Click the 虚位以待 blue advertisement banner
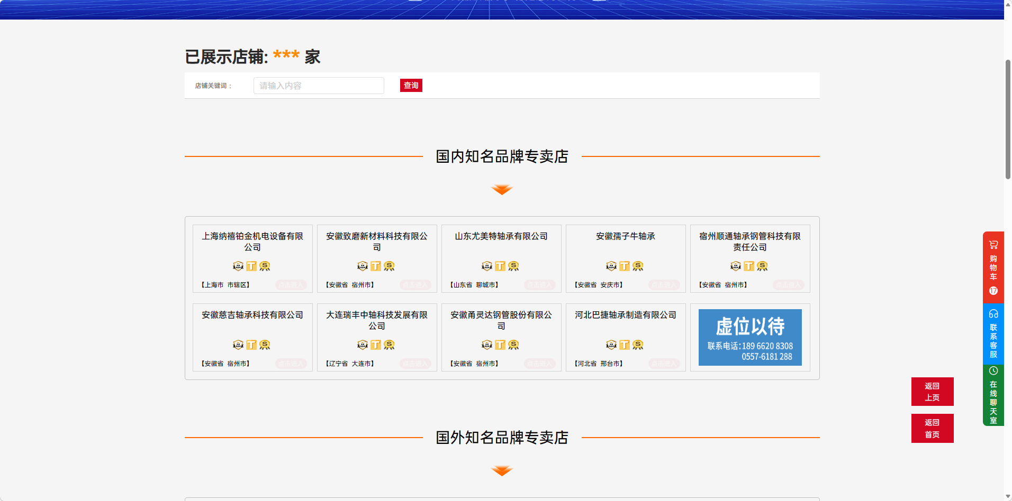This screenshot has height=501, width=1012. tap(749, 337)
